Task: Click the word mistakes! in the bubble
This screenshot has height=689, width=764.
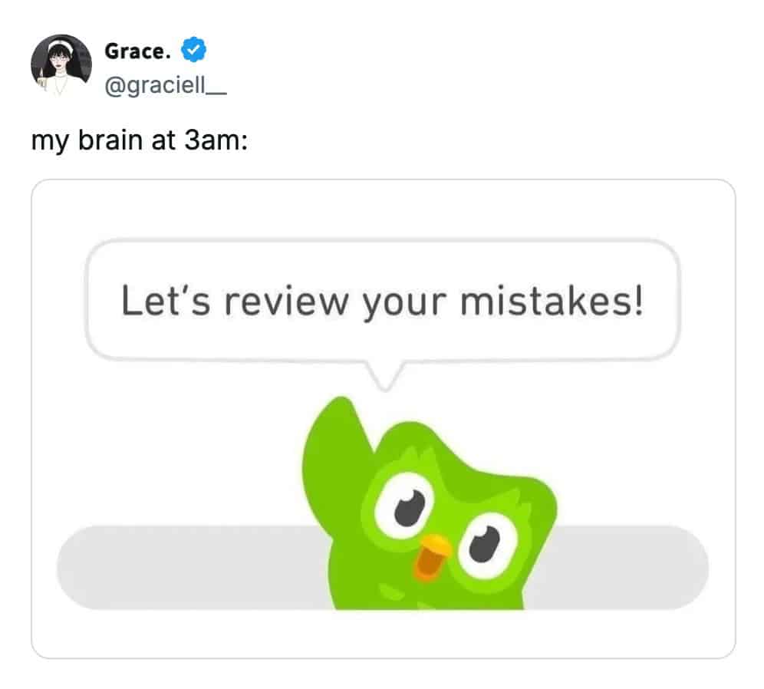Action: point(552,301)
